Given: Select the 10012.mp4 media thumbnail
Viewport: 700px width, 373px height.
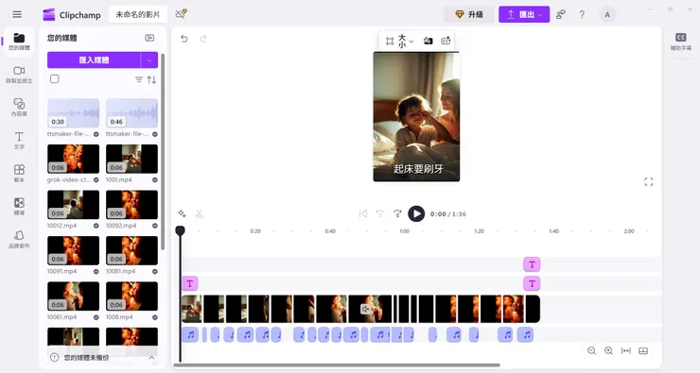Looking at the screenshot, I should (x=73, y=205).
